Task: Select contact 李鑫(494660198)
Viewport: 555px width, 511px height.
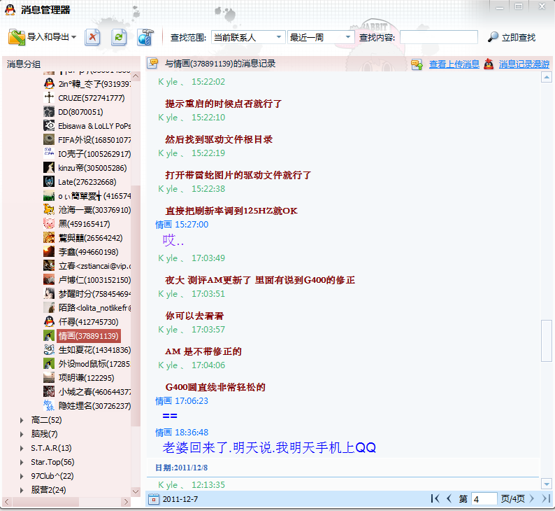Action: [87, 252]
